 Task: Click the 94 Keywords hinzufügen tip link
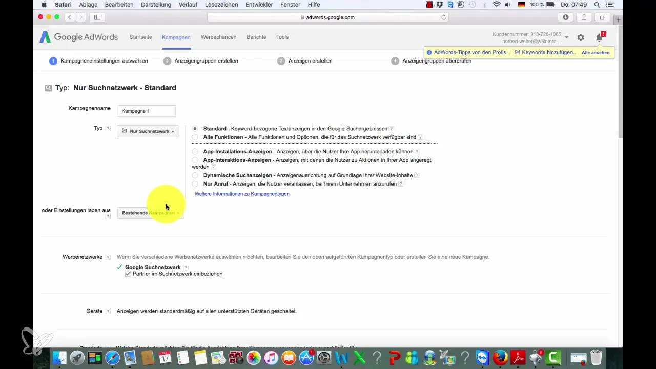[x=545, y=52]
